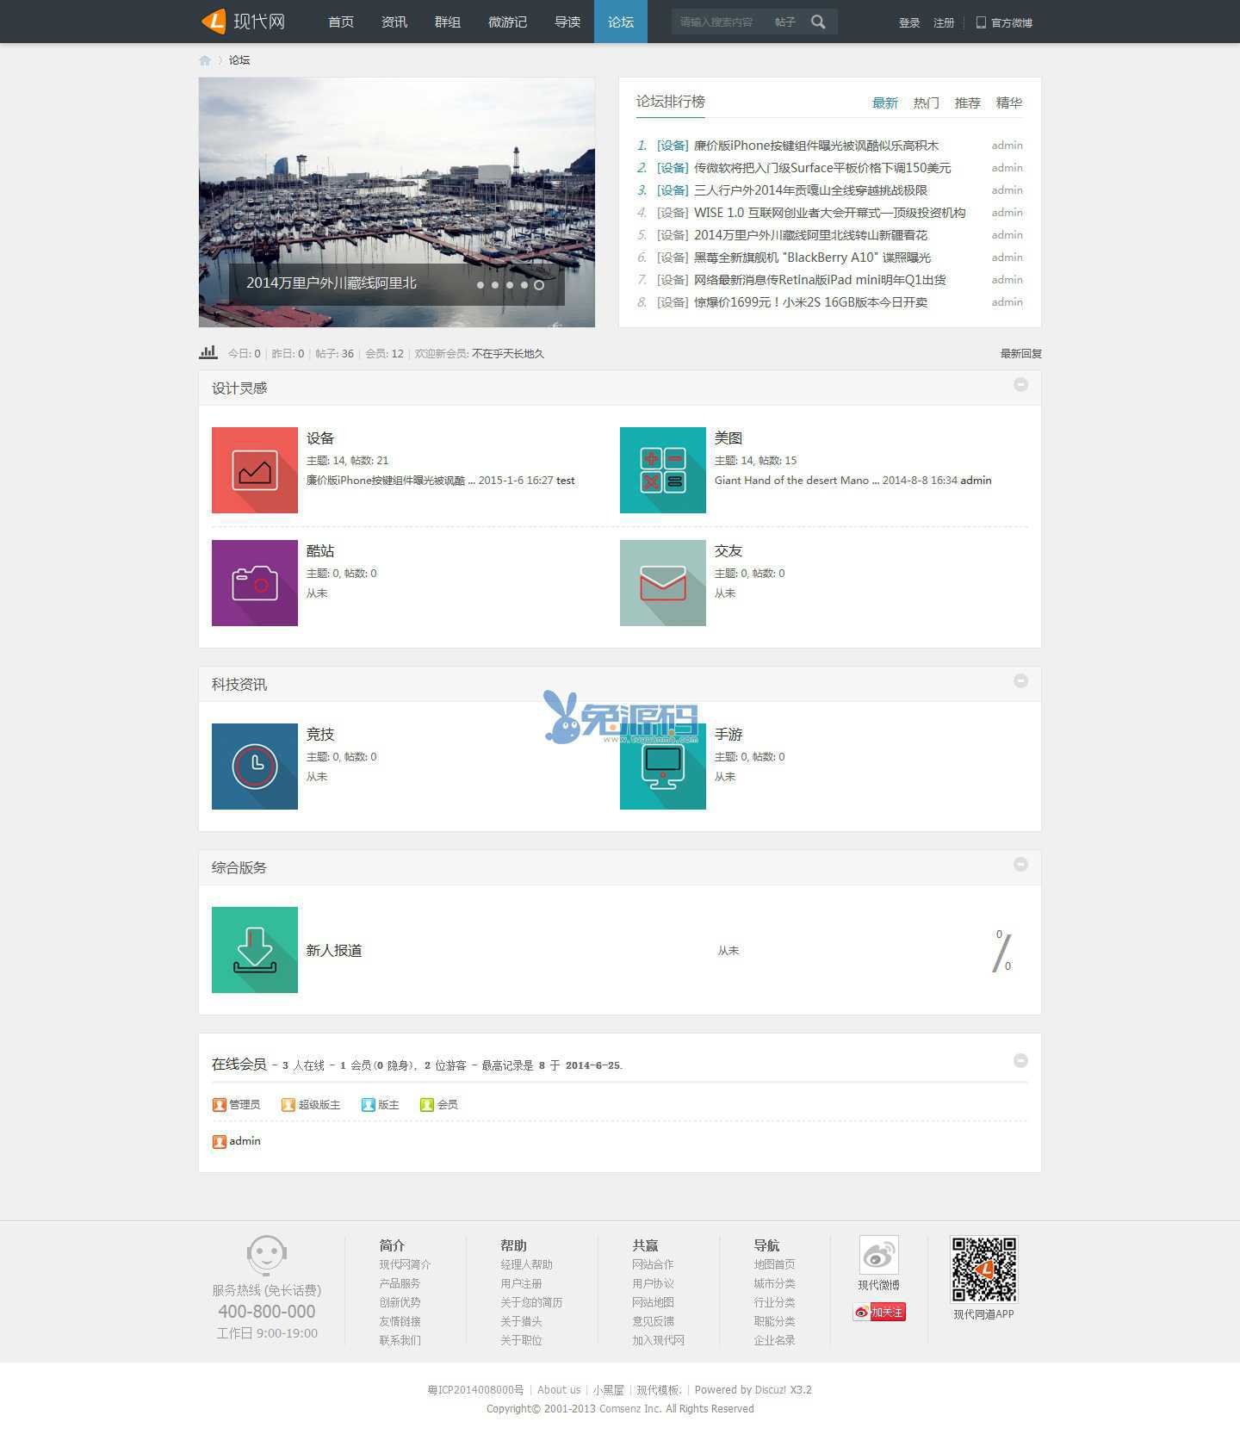Open the 网站地图 footer link
The image size is (1240, 1434).
click(x=653, y=1302)
